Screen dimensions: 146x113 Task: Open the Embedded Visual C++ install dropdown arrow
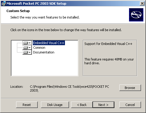[30, 43]
